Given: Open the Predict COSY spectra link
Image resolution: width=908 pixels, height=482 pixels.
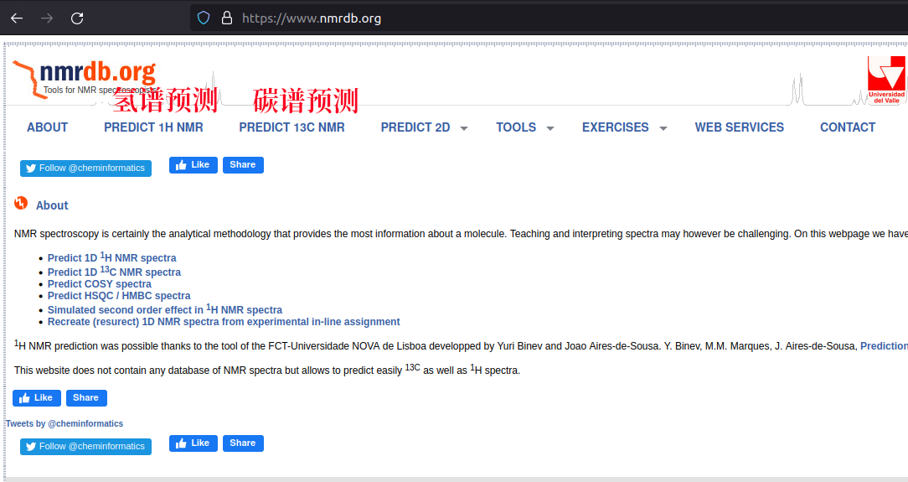Looking at the screenshot, I should point(100,284).
